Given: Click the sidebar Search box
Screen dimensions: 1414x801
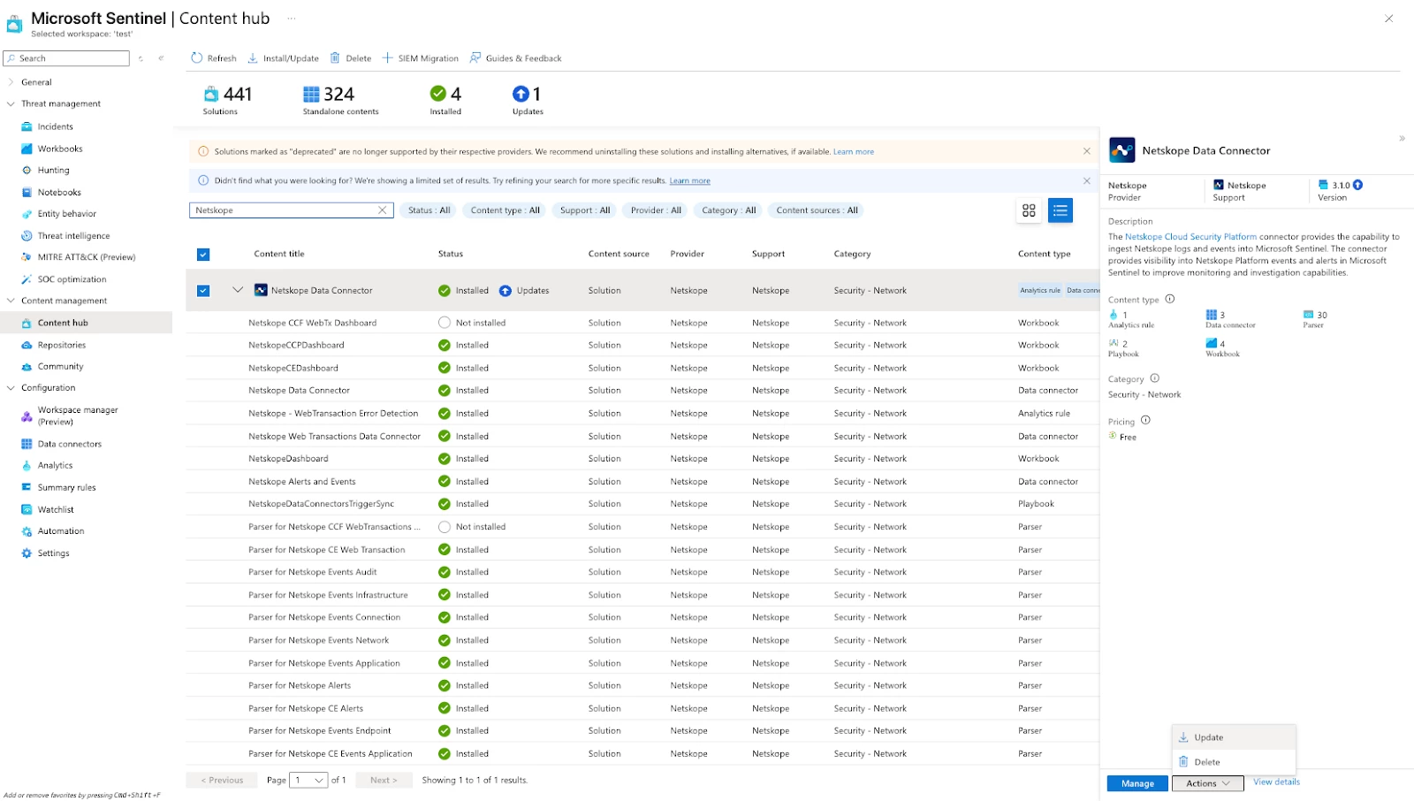Looking at the screenshot, I should [66, 58].
